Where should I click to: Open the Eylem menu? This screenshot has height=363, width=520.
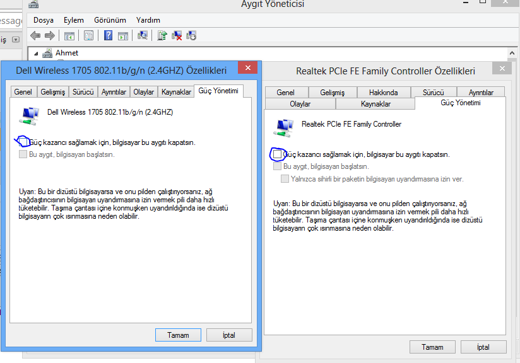[74, 20]
